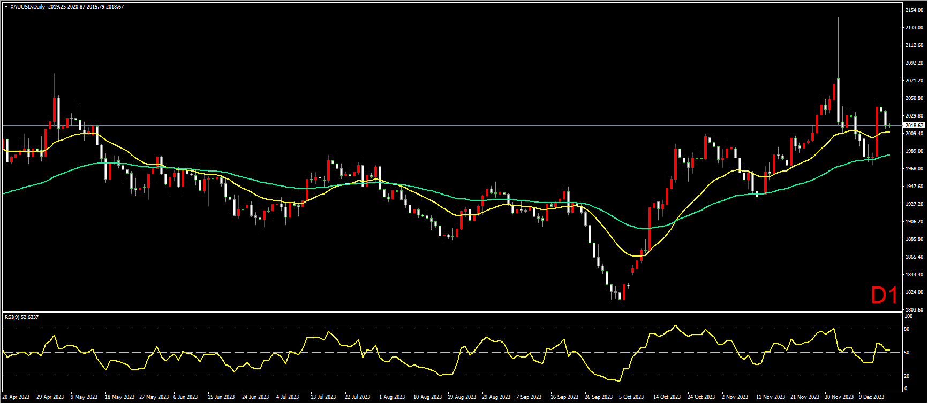Click the 1 Aug 2023 date label
The image size is (928, 404).
coord(392,398)
